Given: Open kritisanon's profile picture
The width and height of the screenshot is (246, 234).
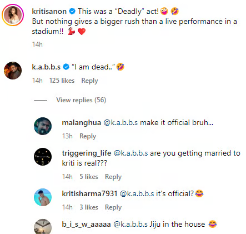Looking at the screenshot, I should (13, 15).
